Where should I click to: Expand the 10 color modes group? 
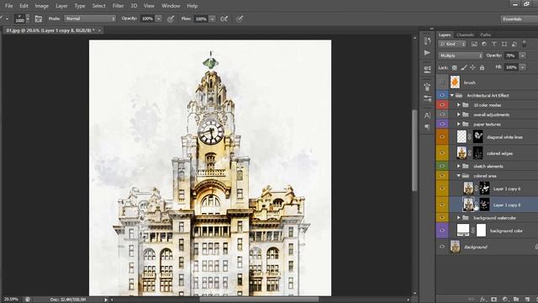click(459, 104)
